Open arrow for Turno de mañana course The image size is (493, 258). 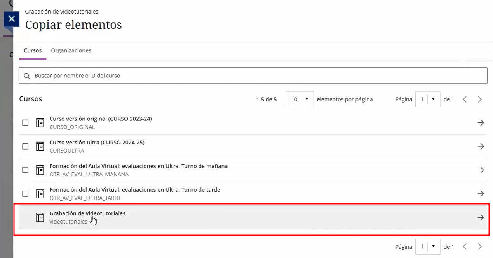pyautogui.click(x=481, y=170)
